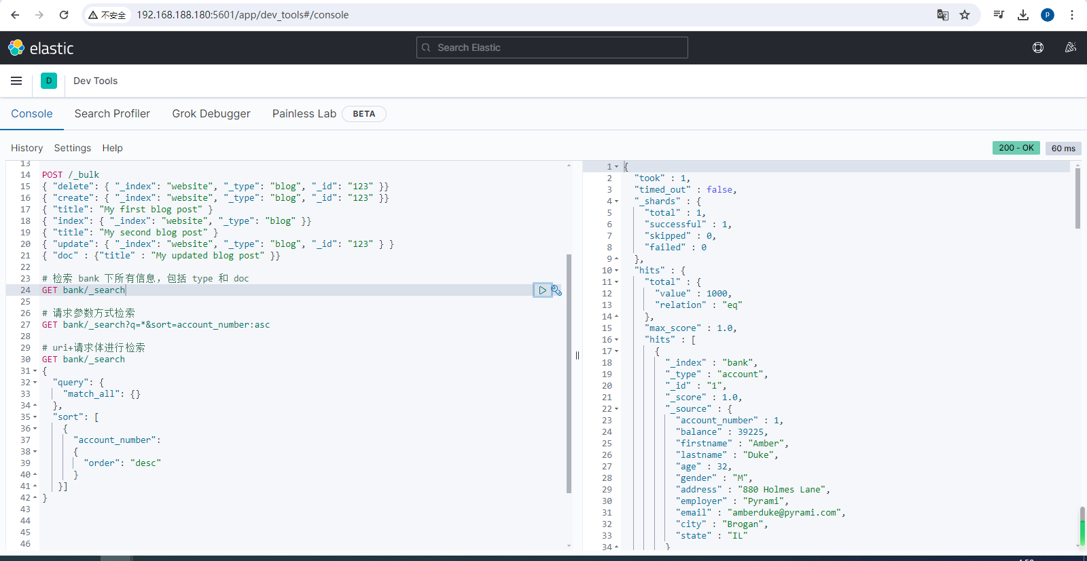Bookmark this page with star icon

[965, 15]
